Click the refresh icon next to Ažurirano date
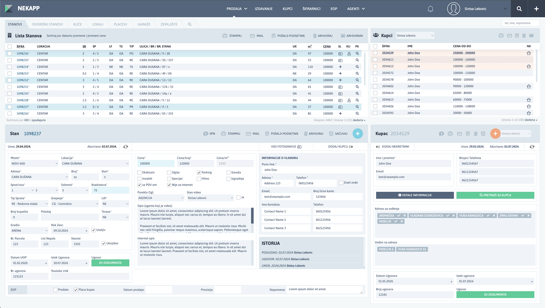545x308 pixels. (126, 147)
